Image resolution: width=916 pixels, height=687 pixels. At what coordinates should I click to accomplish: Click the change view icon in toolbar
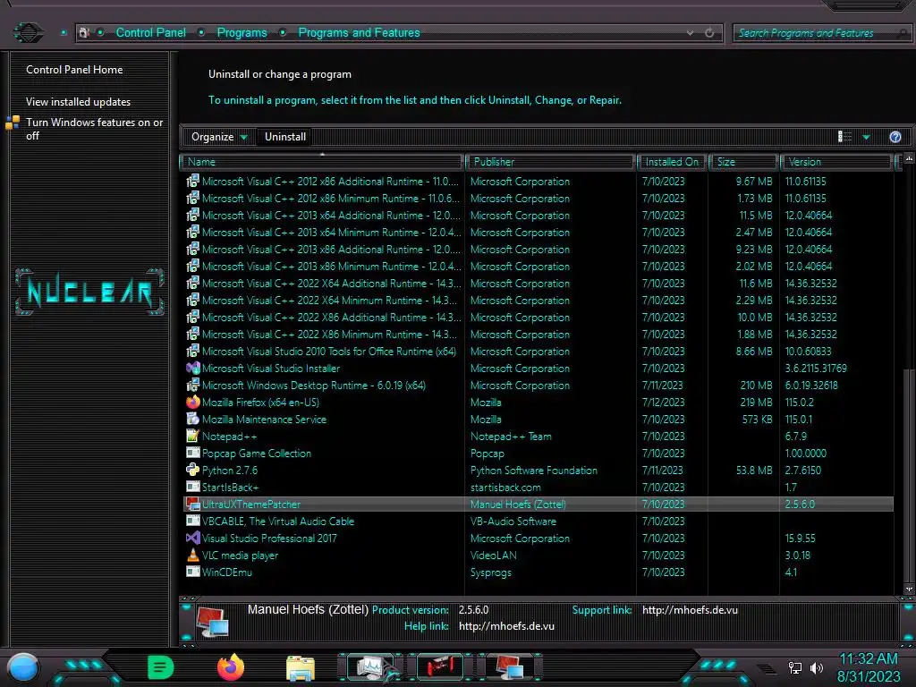point(844,137)
